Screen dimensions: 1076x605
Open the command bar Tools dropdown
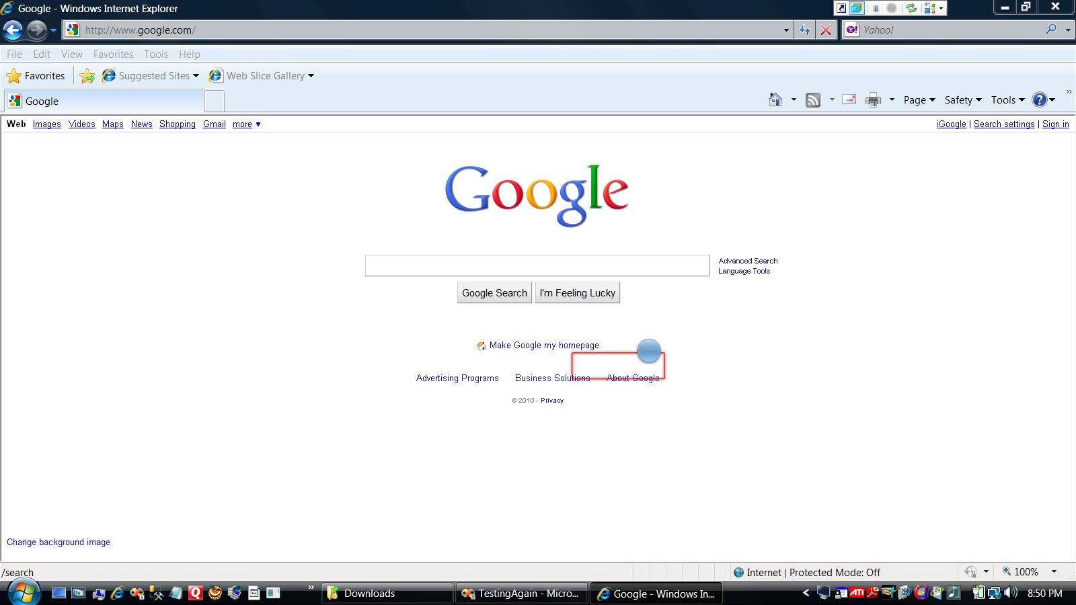[1007, 100]
